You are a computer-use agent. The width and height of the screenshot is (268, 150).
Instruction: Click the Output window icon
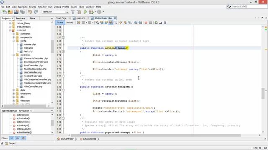7,143
